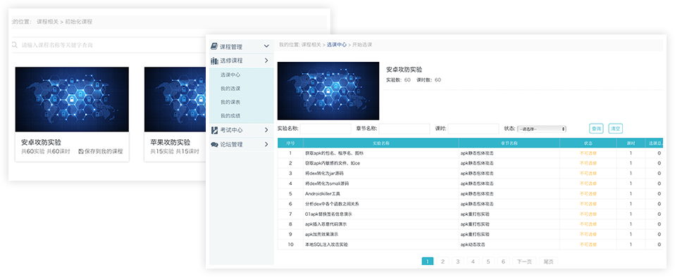Click the 清空 button
This screenshot has height=277, width=675.
click(x=616, y=129)
